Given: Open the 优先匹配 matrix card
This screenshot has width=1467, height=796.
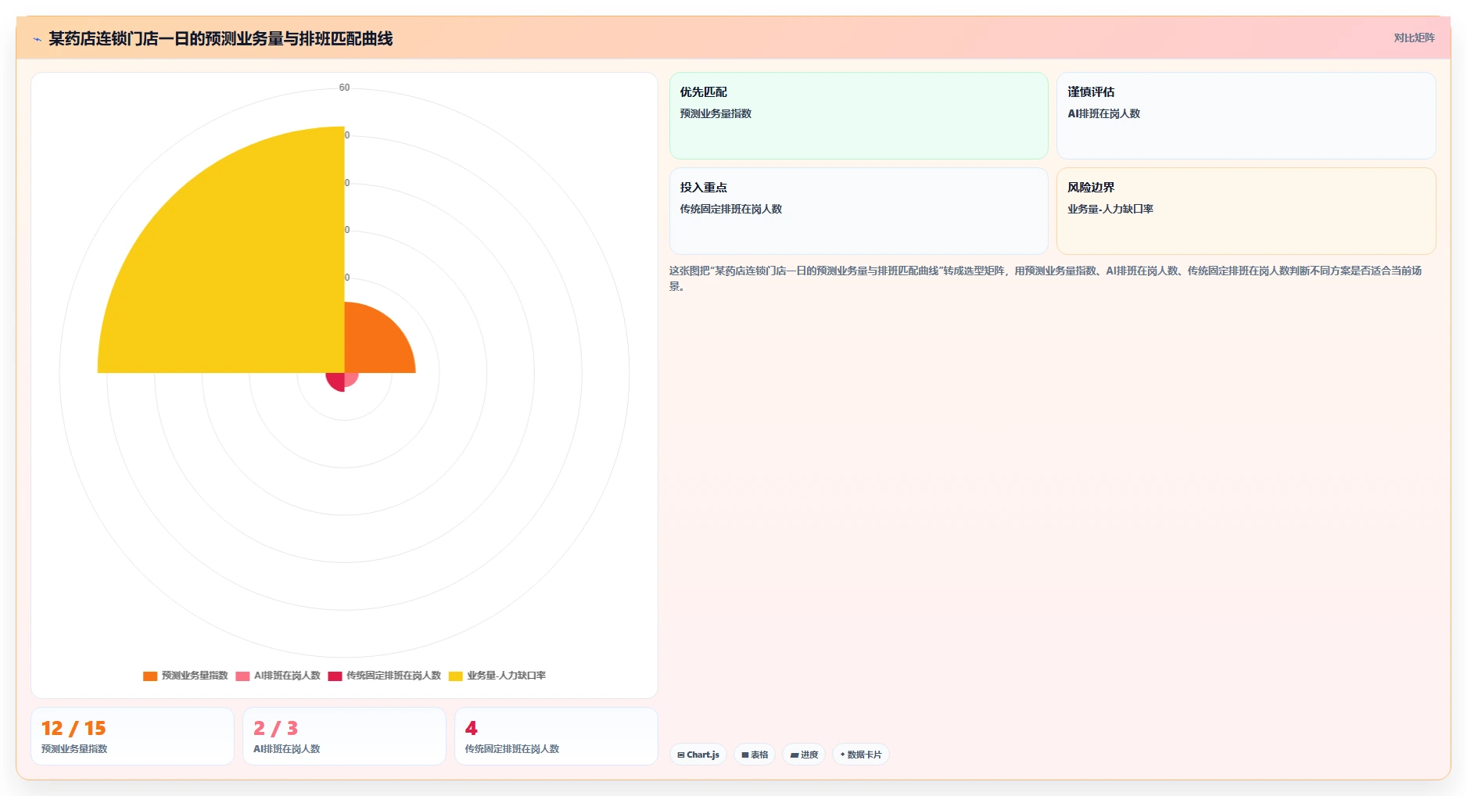Looking at the screenshot, I should point(859,116).
